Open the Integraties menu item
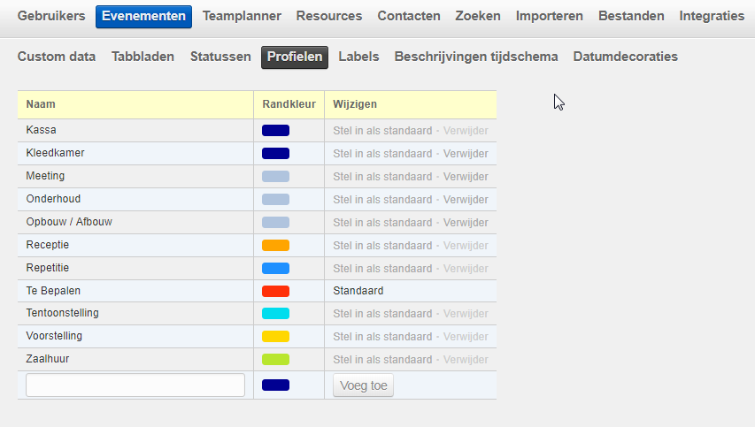Screen dimensions: 755x427 click(x=712, y=16)
